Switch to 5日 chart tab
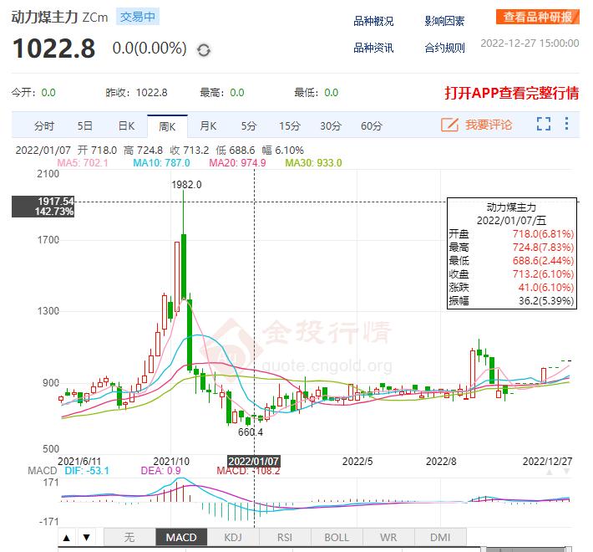 click(x=84, y=126)
